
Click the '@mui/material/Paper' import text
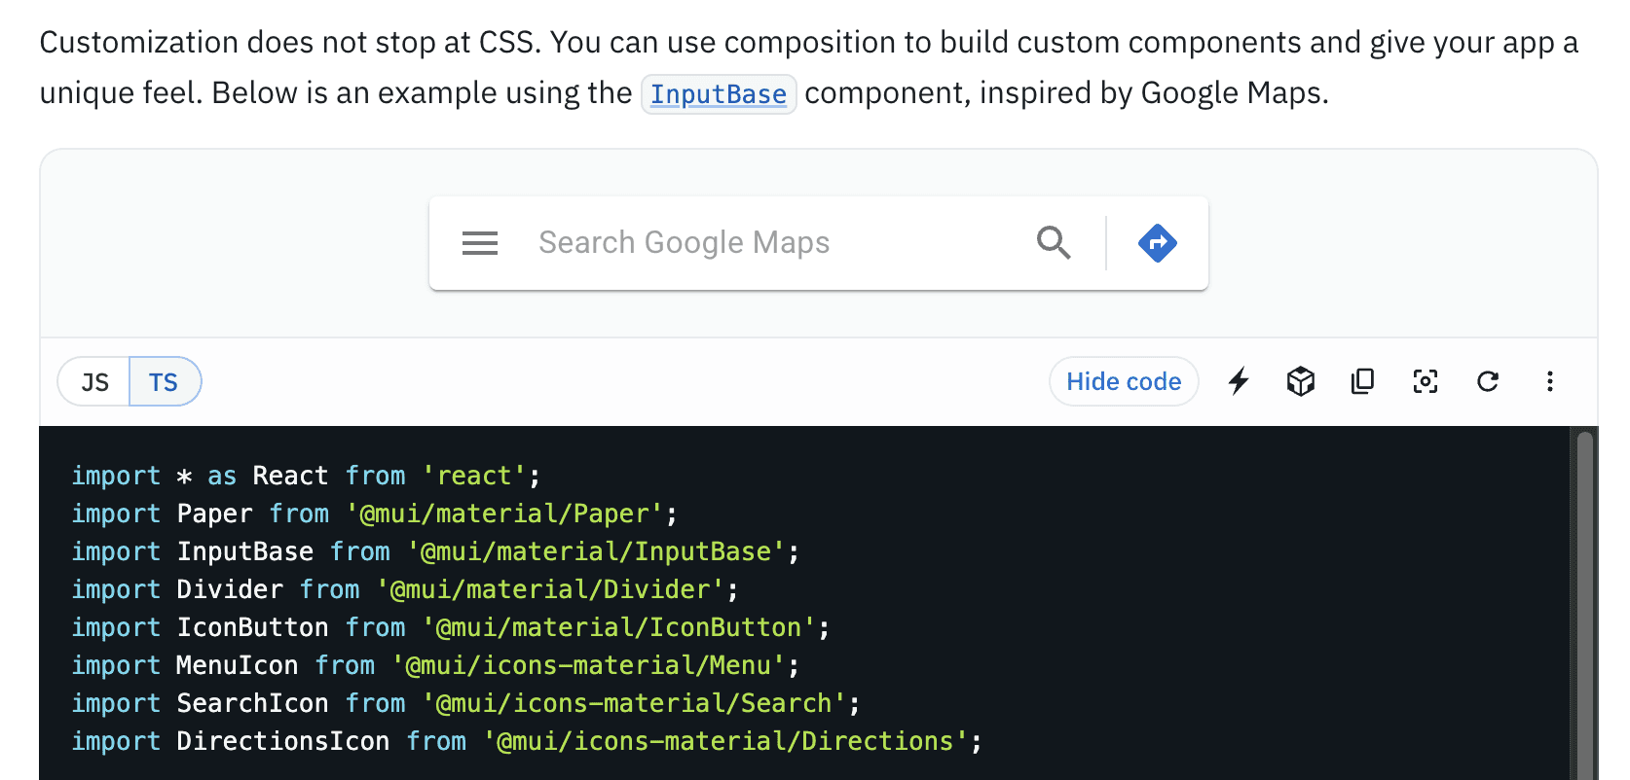[505, 514]
